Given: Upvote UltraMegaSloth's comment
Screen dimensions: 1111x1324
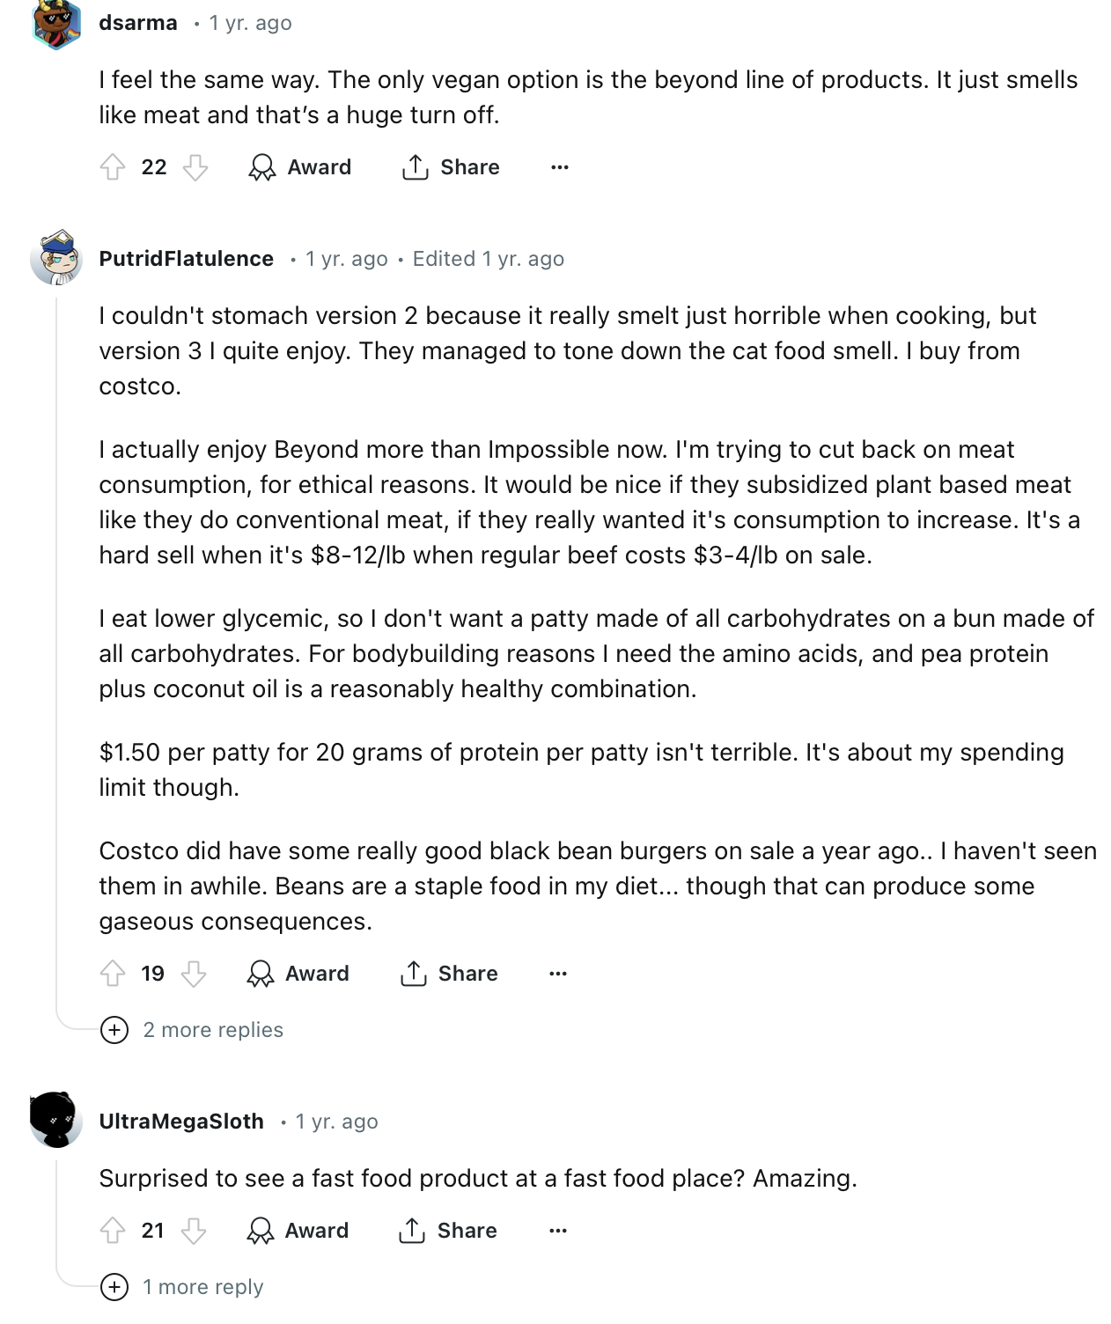Looking at the screenshot, I should pyautogui.click(x=113, y=1231).
